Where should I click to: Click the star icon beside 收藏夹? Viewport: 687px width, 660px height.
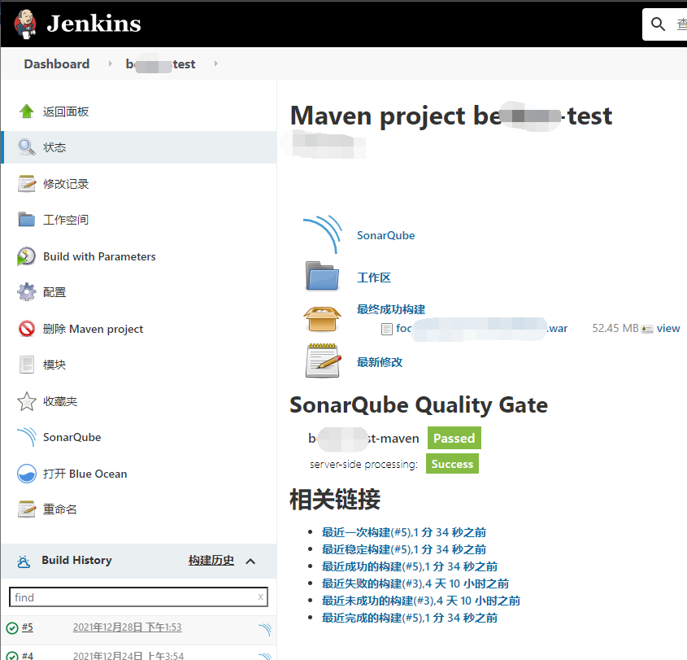[x=27, y=401]
